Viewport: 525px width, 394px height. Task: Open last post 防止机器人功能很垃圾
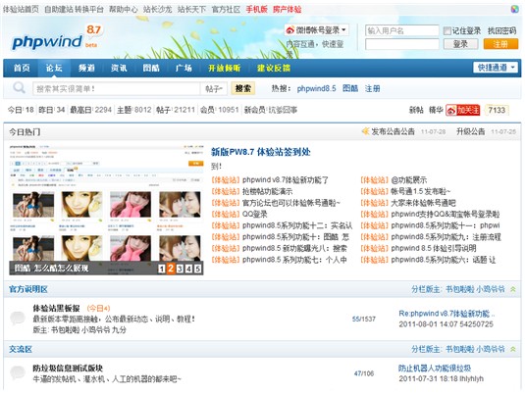[x=435, y=369]
